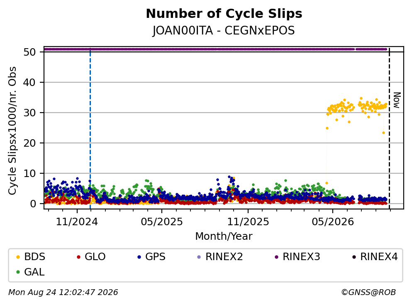Click the purple RINEX3 availability bar

click(x=215, y=49)
